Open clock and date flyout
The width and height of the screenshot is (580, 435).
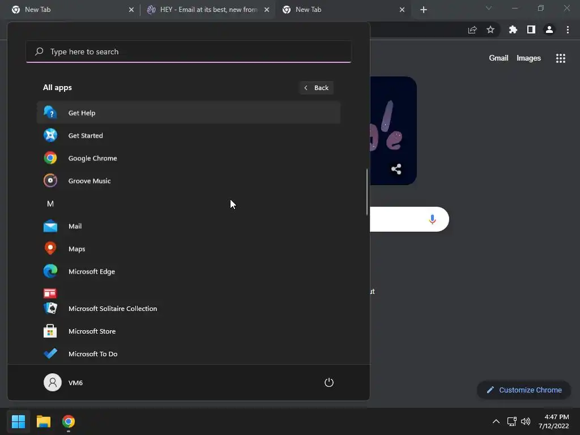(554, 421)
